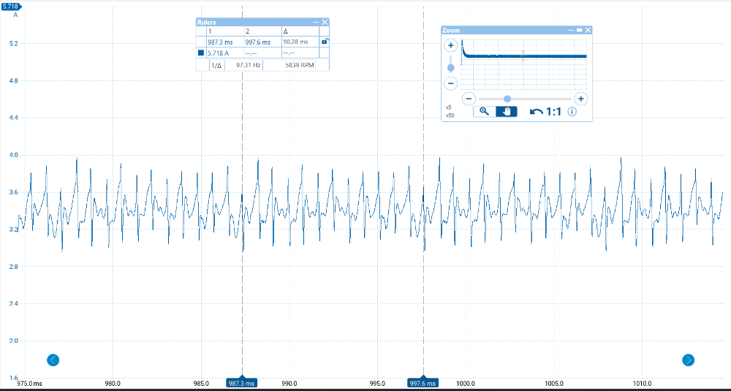Minimize the Rulers panel
Image resolution: width=731 pixels, height=391 pixels.
(316, 23)
